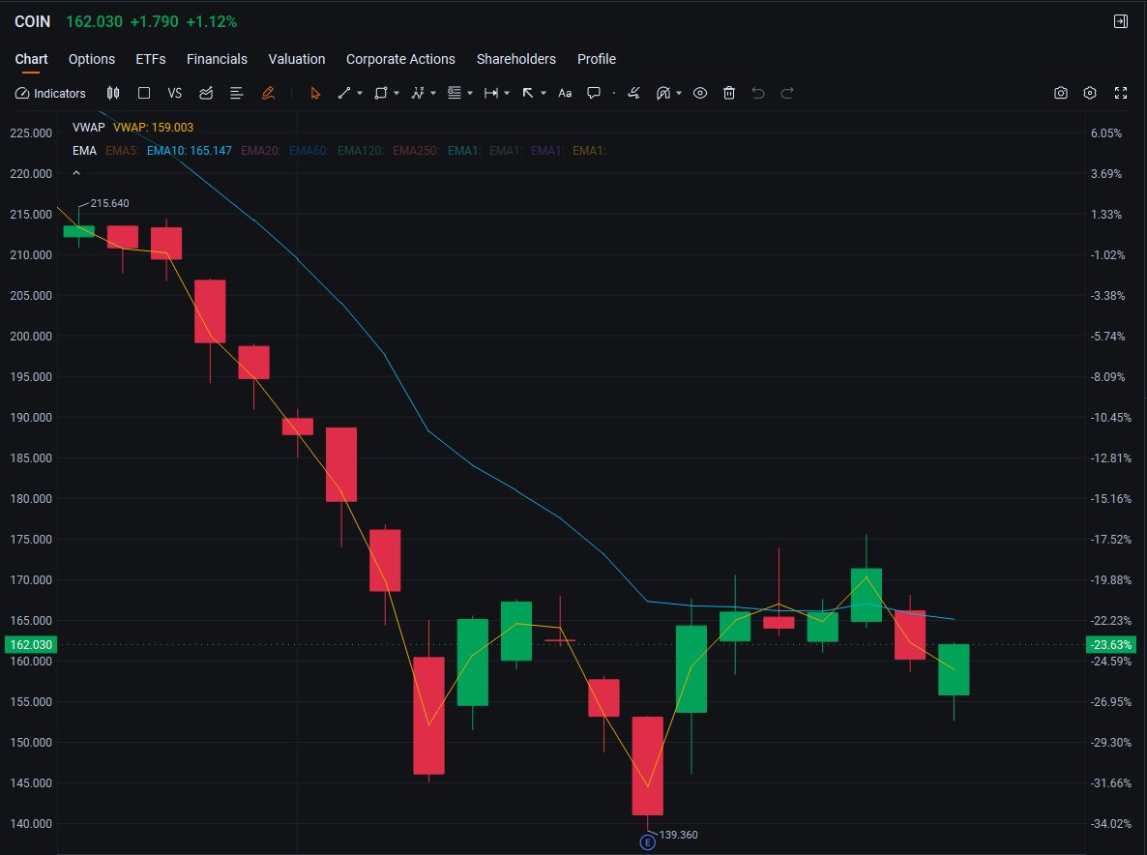This screenshot has width=1147, height=855.
Task: Expand Fibonacci tool options arrow
Action: [470, 93]
